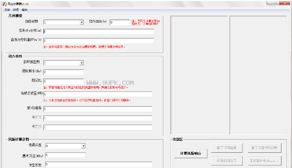
Task: Maximize the 风振计算器 window
Action: tap(276, 3)
